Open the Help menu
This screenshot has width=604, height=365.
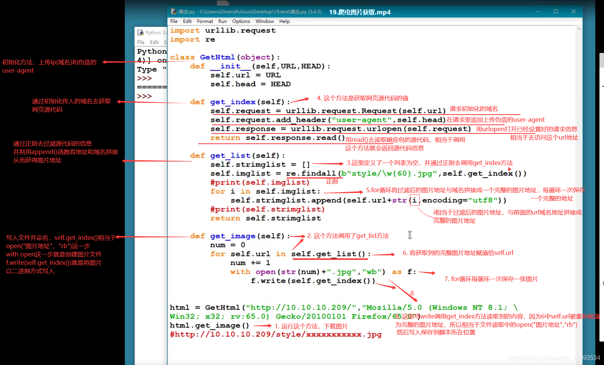(x=284, y=21)
